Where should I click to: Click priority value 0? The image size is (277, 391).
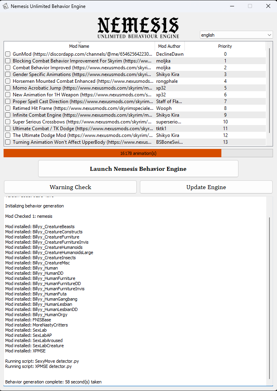pos(225,54)
